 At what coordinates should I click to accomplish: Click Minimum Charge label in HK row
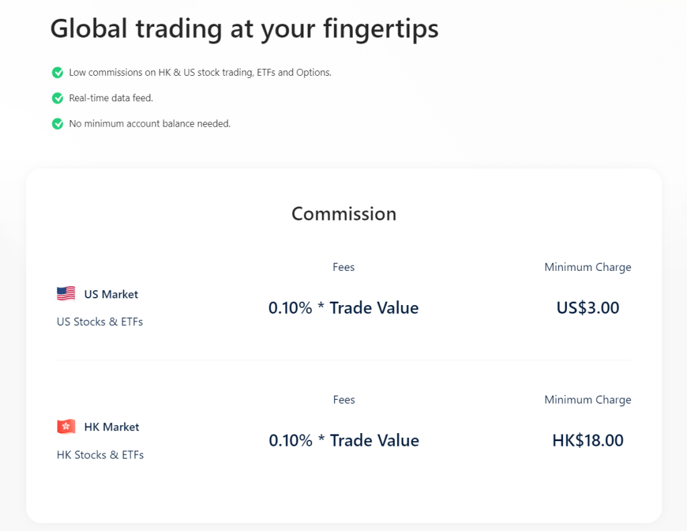(588, 400)
